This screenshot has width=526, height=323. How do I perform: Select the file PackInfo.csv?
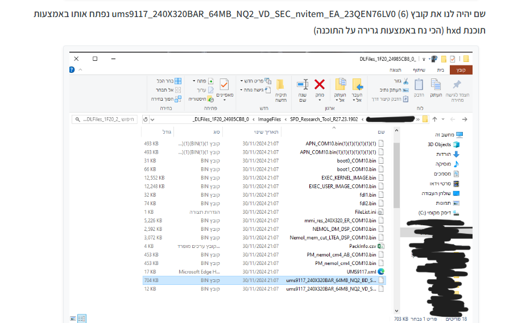363,246
